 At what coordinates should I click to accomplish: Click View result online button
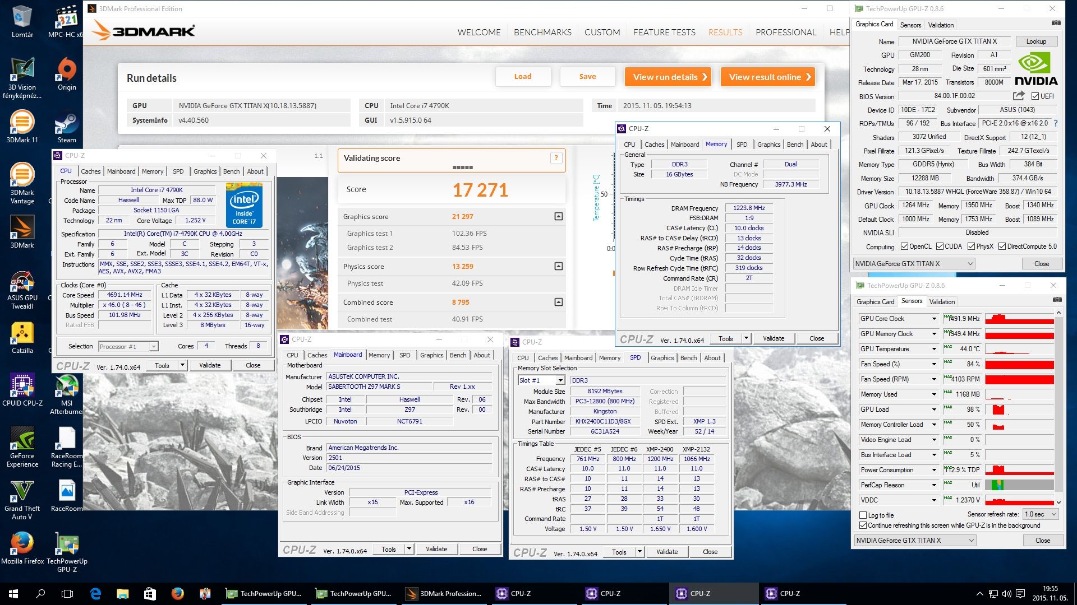(769, 77)
